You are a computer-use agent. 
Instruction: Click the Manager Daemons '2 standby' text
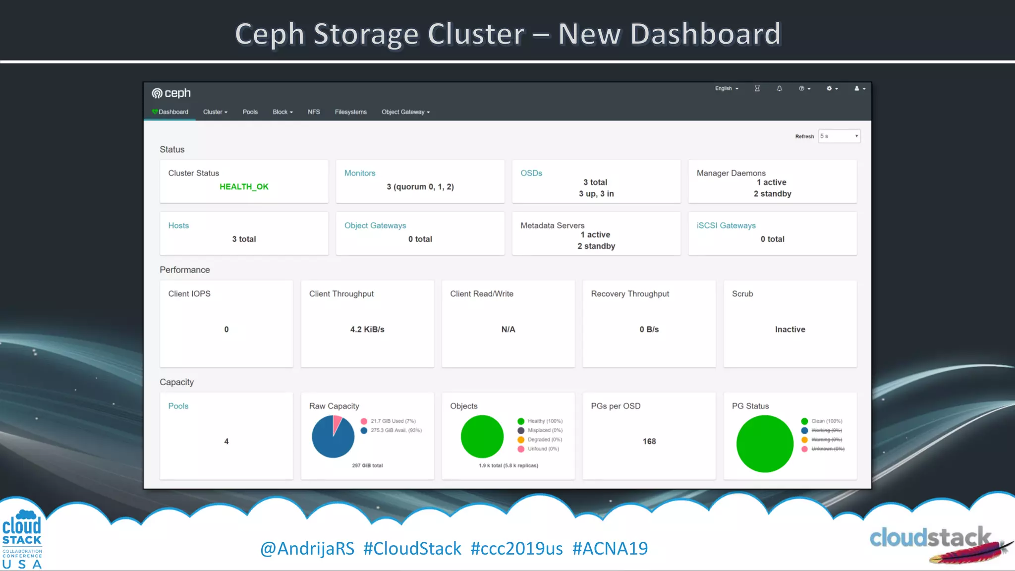(x=772, y=194)
